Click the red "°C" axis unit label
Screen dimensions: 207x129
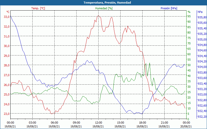tap(8, 12)
